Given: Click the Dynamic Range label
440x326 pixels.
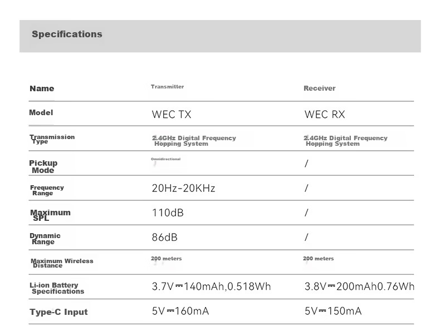Looking at the screenshot, I should tap(45, 239).
